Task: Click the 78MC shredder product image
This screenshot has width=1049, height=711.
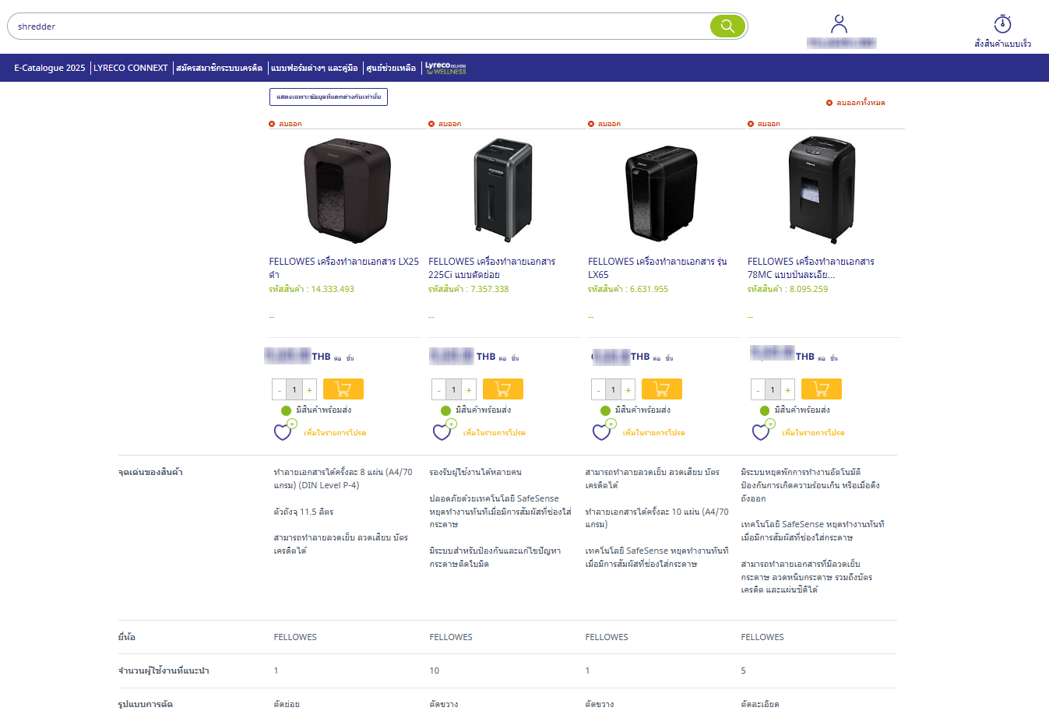Action: click(822, 189)
